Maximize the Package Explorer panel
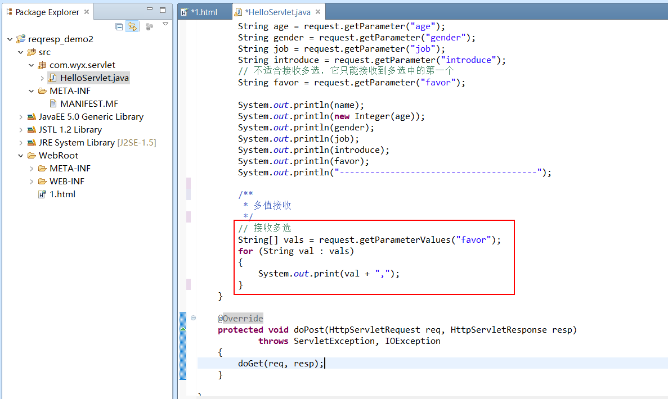This screenshot has width=668, height=399. tap(163, 10)
